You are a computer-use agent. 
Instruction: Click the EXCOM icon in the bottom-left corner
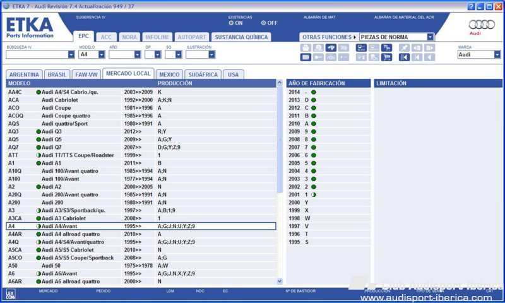tap(10, 294)
